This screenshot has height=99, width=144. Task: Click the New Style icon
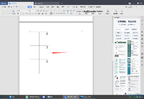tap(108, 11)
